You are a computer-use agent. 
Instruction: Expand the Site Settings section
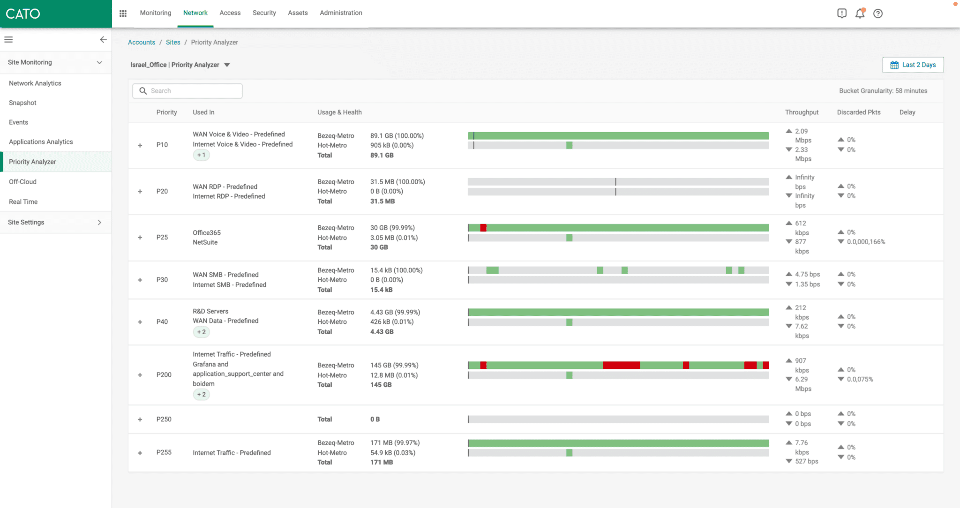pyautogui.click(x=99, y=222)
